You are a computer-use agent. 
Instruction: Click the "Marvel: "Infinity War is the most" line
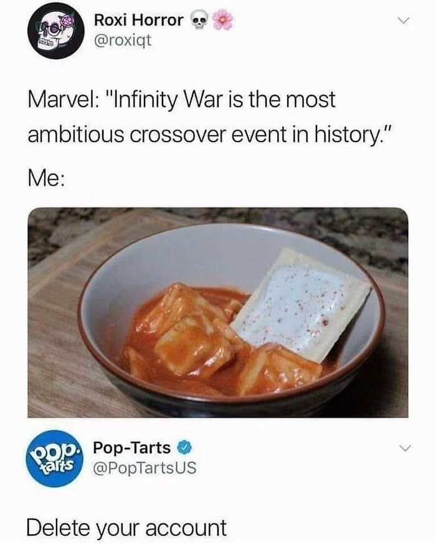click(x=182, y=100)
